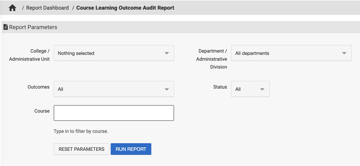Open the 'Nothing selected' college dropdown

76,53
